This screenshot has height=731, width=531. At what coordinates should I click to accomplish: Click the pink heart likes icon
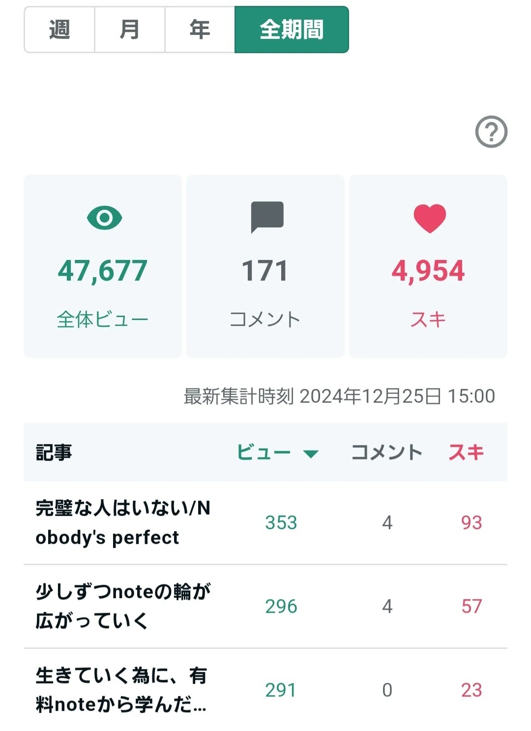click(x=430, y=218)
